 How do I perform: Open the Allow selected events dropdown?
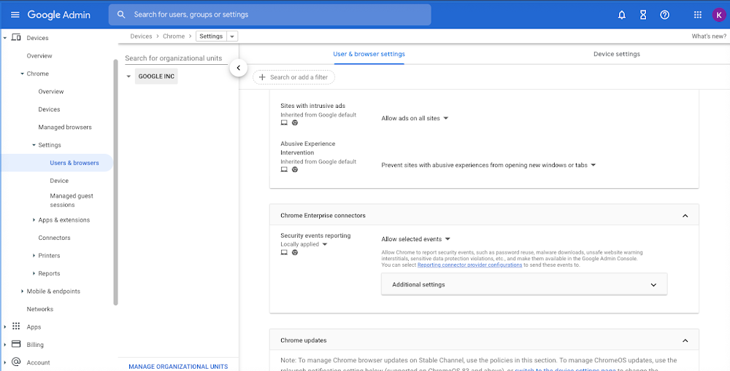click(416, 239)
